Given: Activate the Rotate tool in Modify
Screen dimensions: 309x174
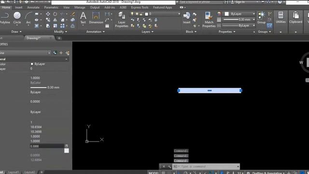Looking at the screenshot, I should pyautogui.click(x=55, y=14).
